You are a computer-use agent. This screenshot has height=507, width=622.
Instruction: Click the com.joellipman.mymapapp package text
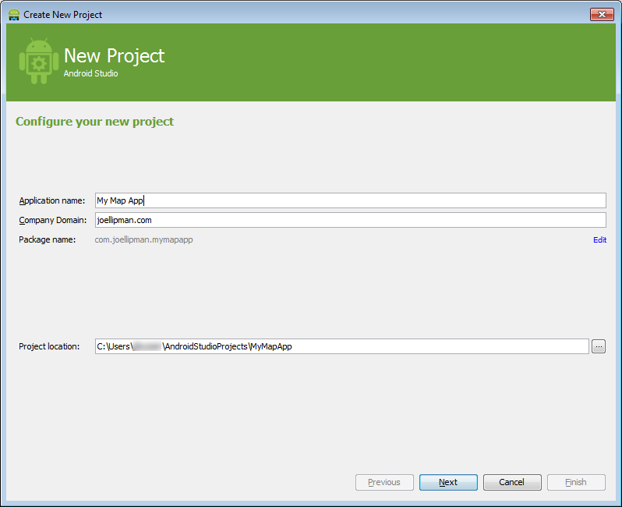[x=143, y=239]
